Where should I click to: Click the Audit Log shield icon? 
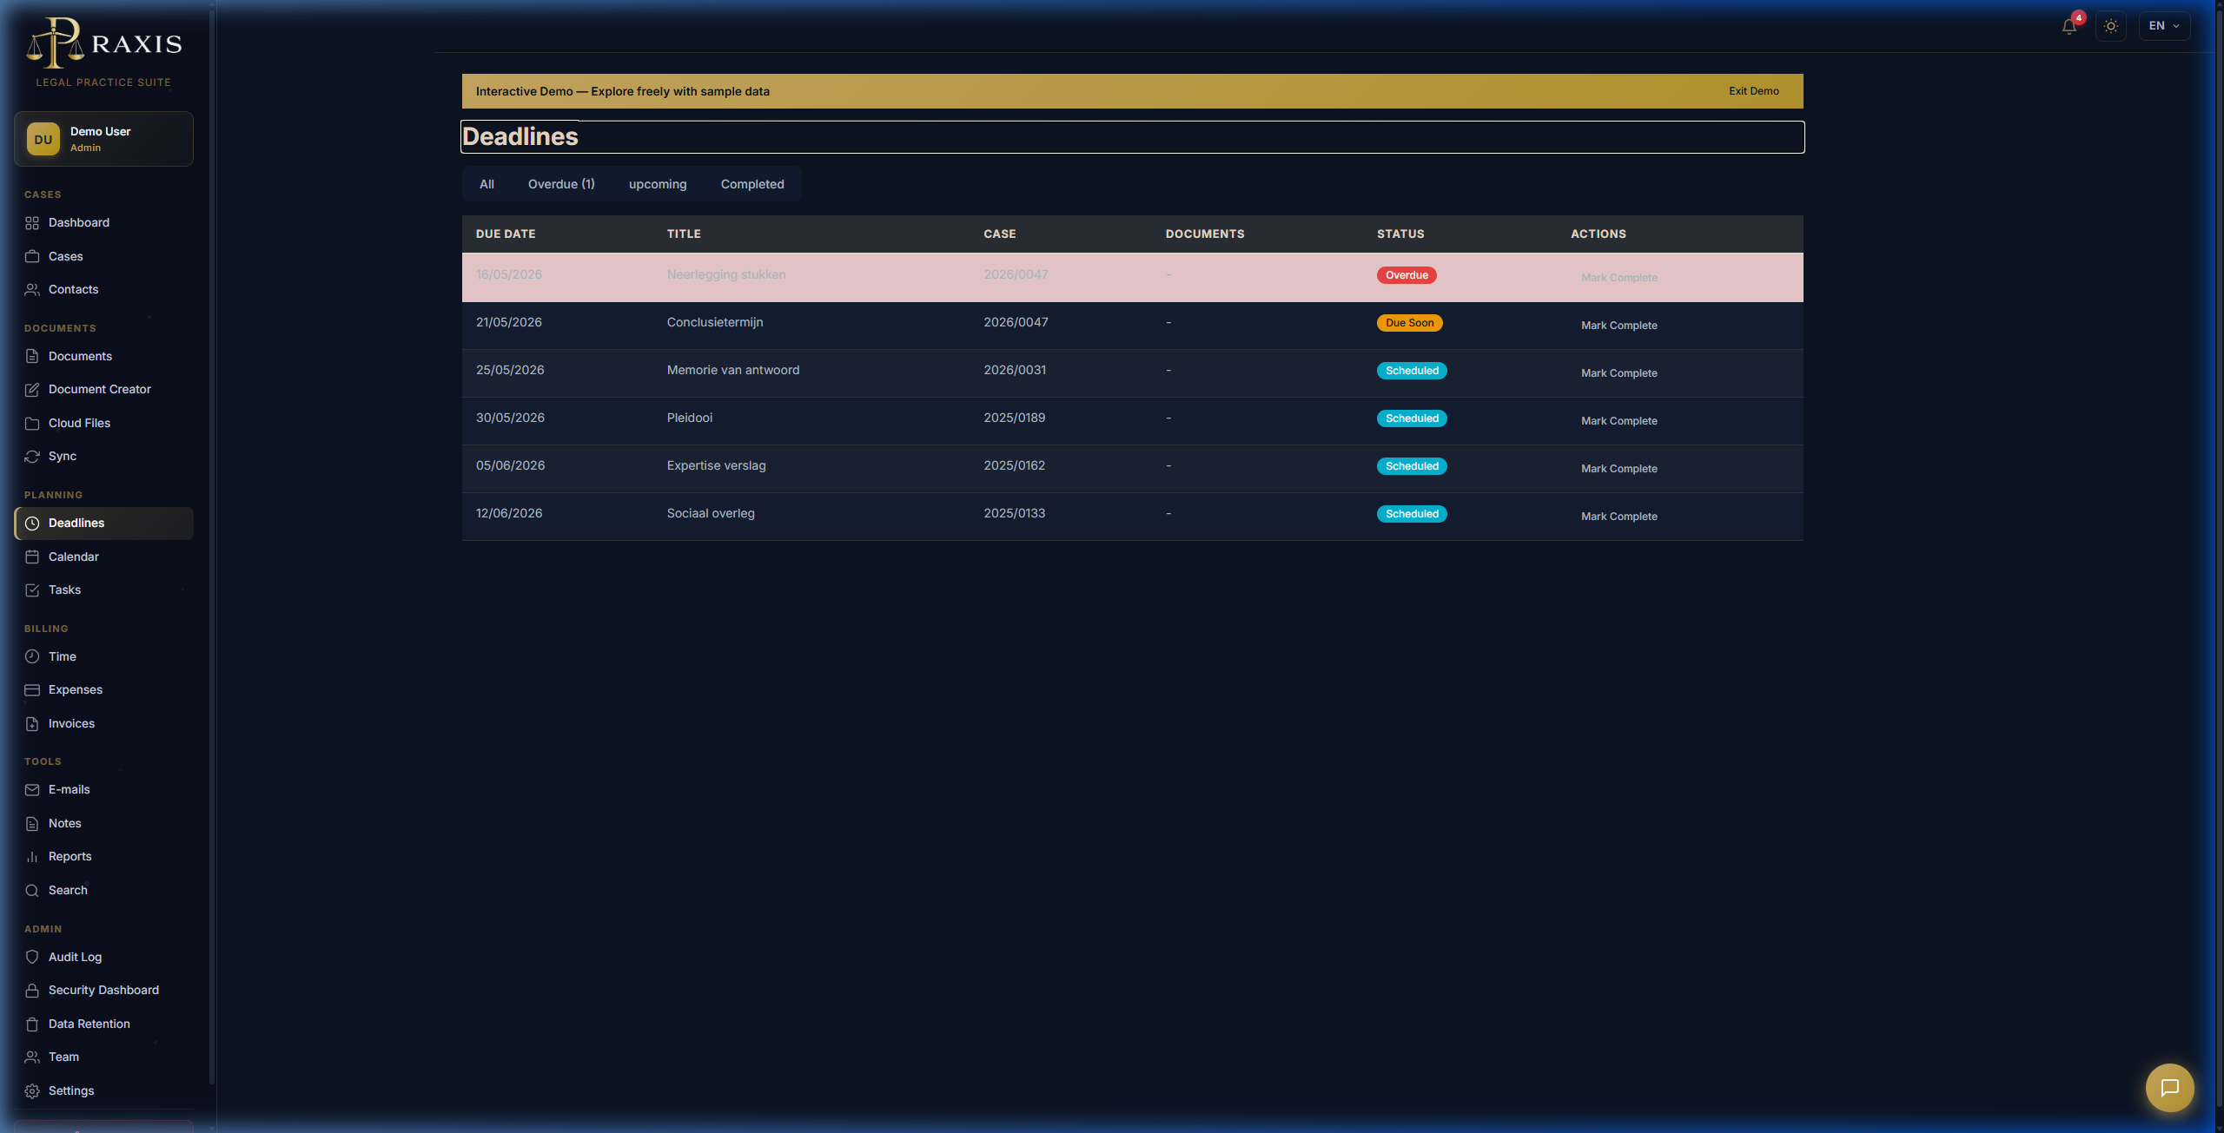32,957
